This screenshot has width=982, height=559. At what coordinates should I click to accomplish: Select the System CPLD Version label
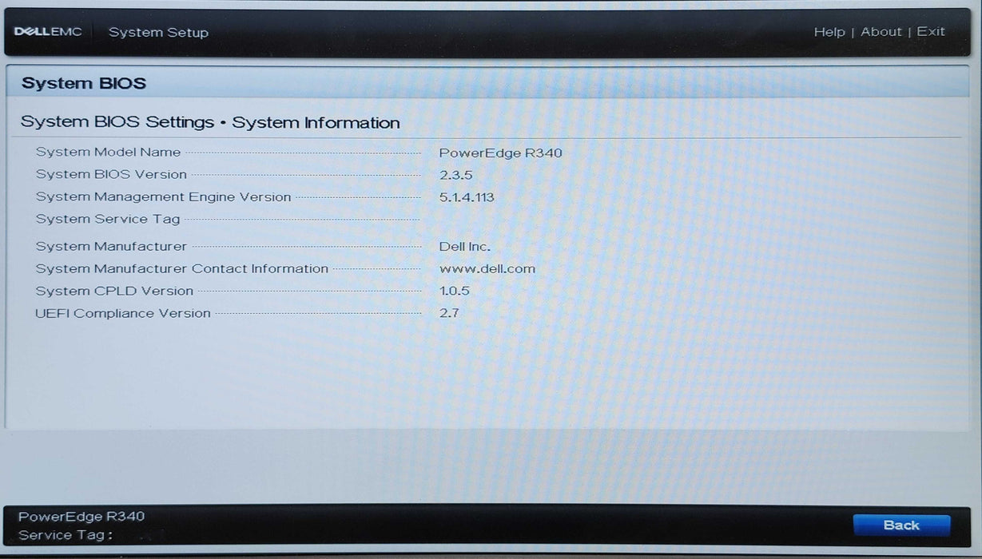click(x=114, y=291)
